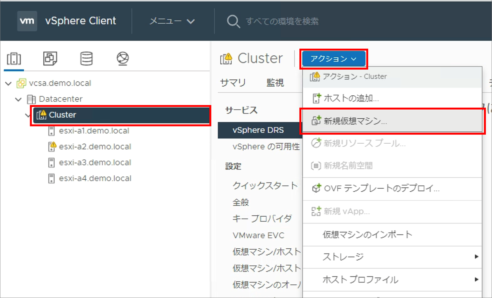This screenshot has width=492, height=298.
Task: Click the esxi-a3.demo.local host icon
Action: coord(51,162)
